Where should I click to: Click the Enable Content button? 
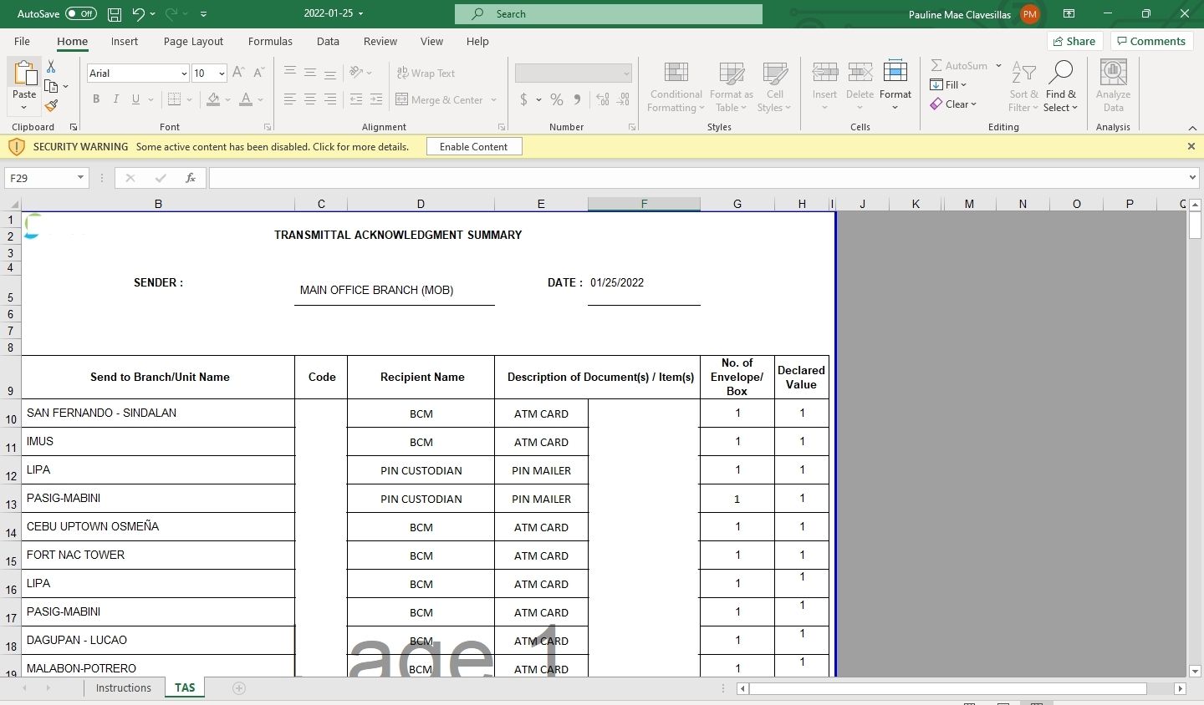[473, 146]
